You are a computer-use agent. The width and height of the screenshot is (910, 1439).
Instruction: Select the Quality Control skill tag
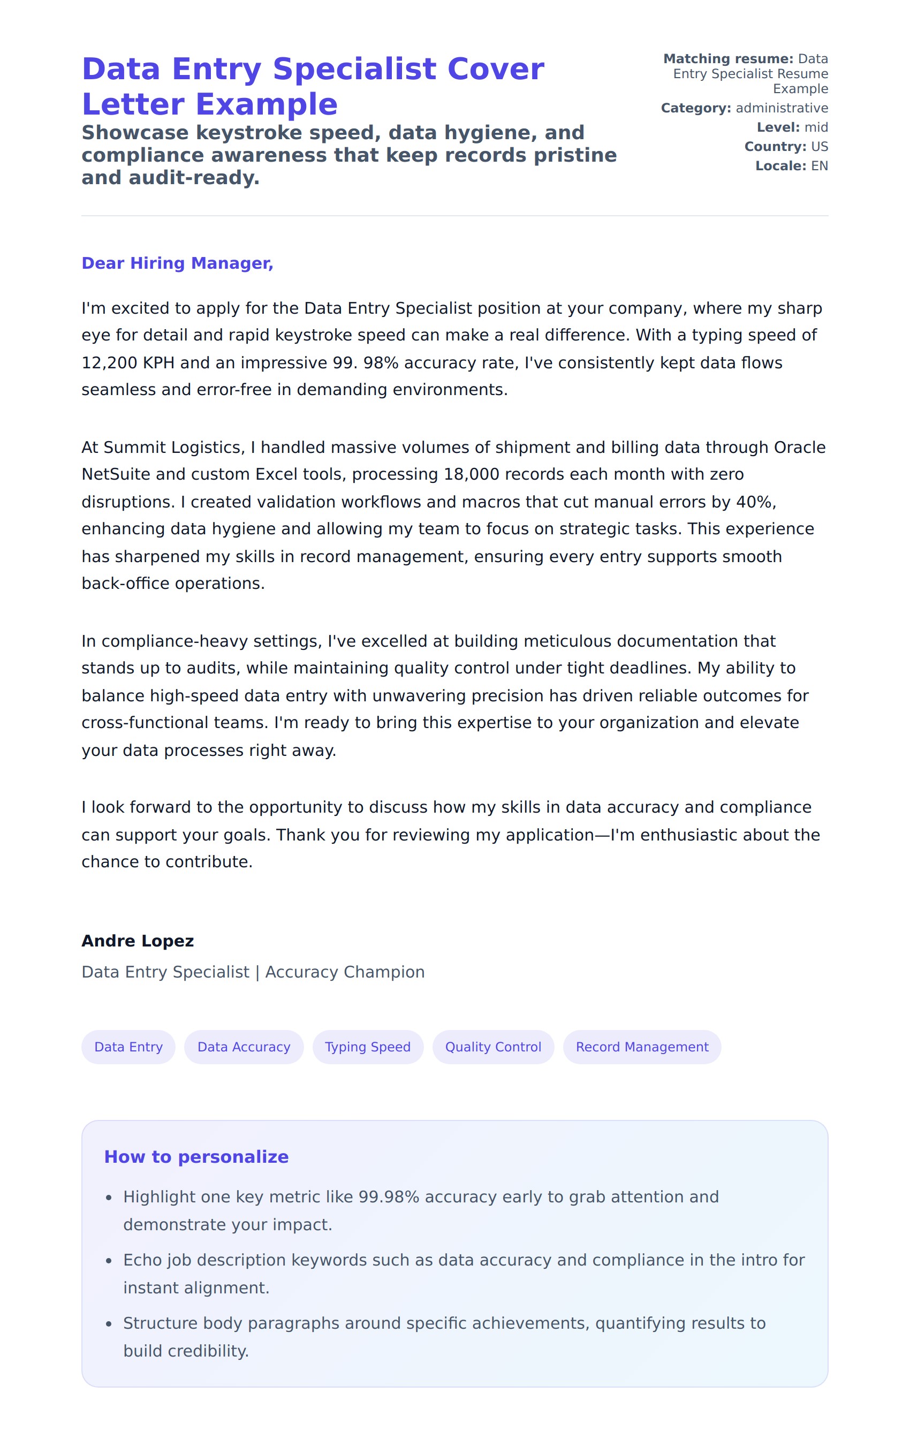tap(493, 1047)
